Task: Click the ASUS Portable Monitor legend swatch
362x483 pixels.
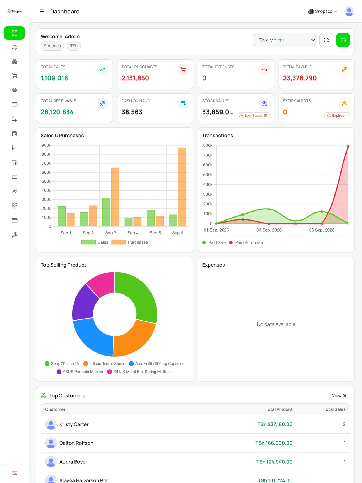Action: point(59,372)
